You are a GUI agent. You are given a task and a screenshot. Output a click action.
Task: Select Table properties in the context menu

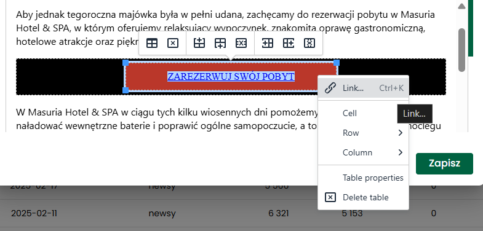point(363,178)
